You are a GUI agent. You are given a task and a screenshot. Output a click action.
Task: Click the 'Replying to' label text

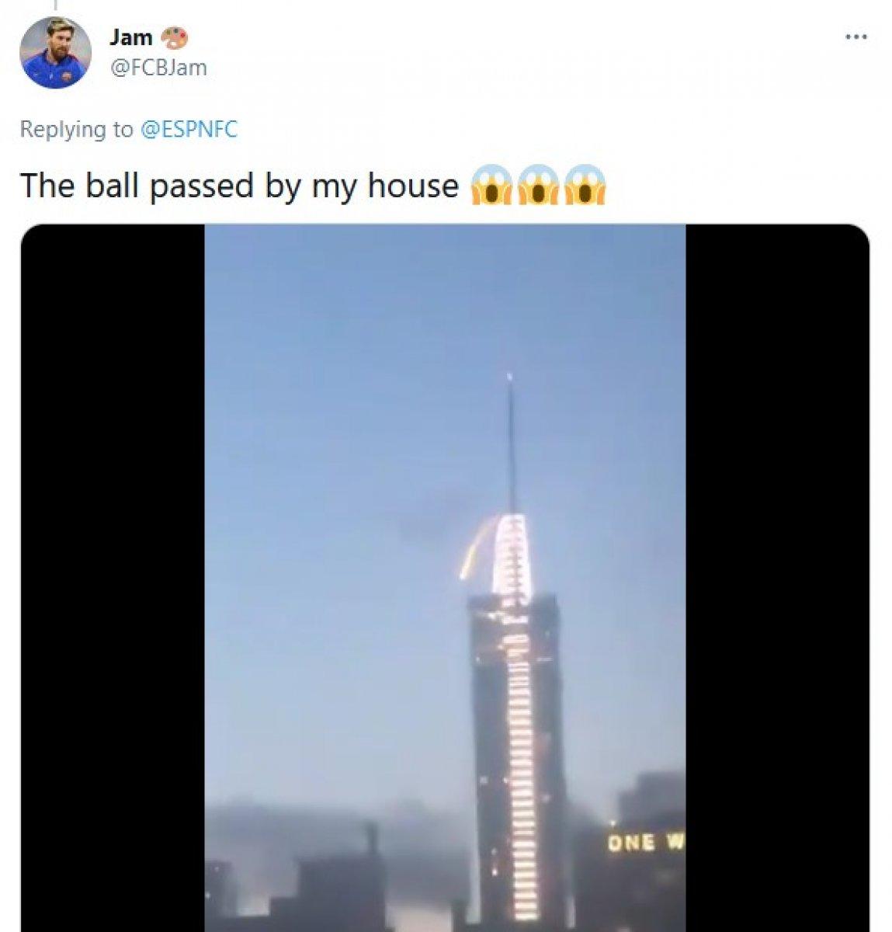tap(76, 129)
